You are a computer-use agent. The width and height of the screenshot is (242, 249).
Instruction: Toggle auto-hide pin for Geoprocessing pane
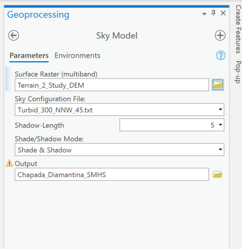213,13
